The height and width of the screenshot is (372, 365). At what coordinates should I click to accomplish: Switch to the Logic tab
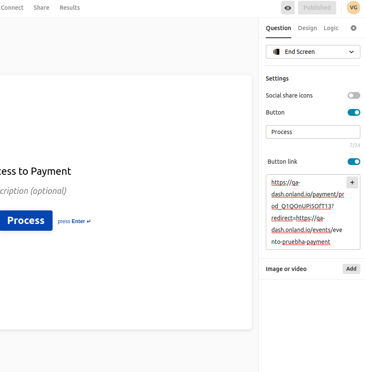(331, 28)
